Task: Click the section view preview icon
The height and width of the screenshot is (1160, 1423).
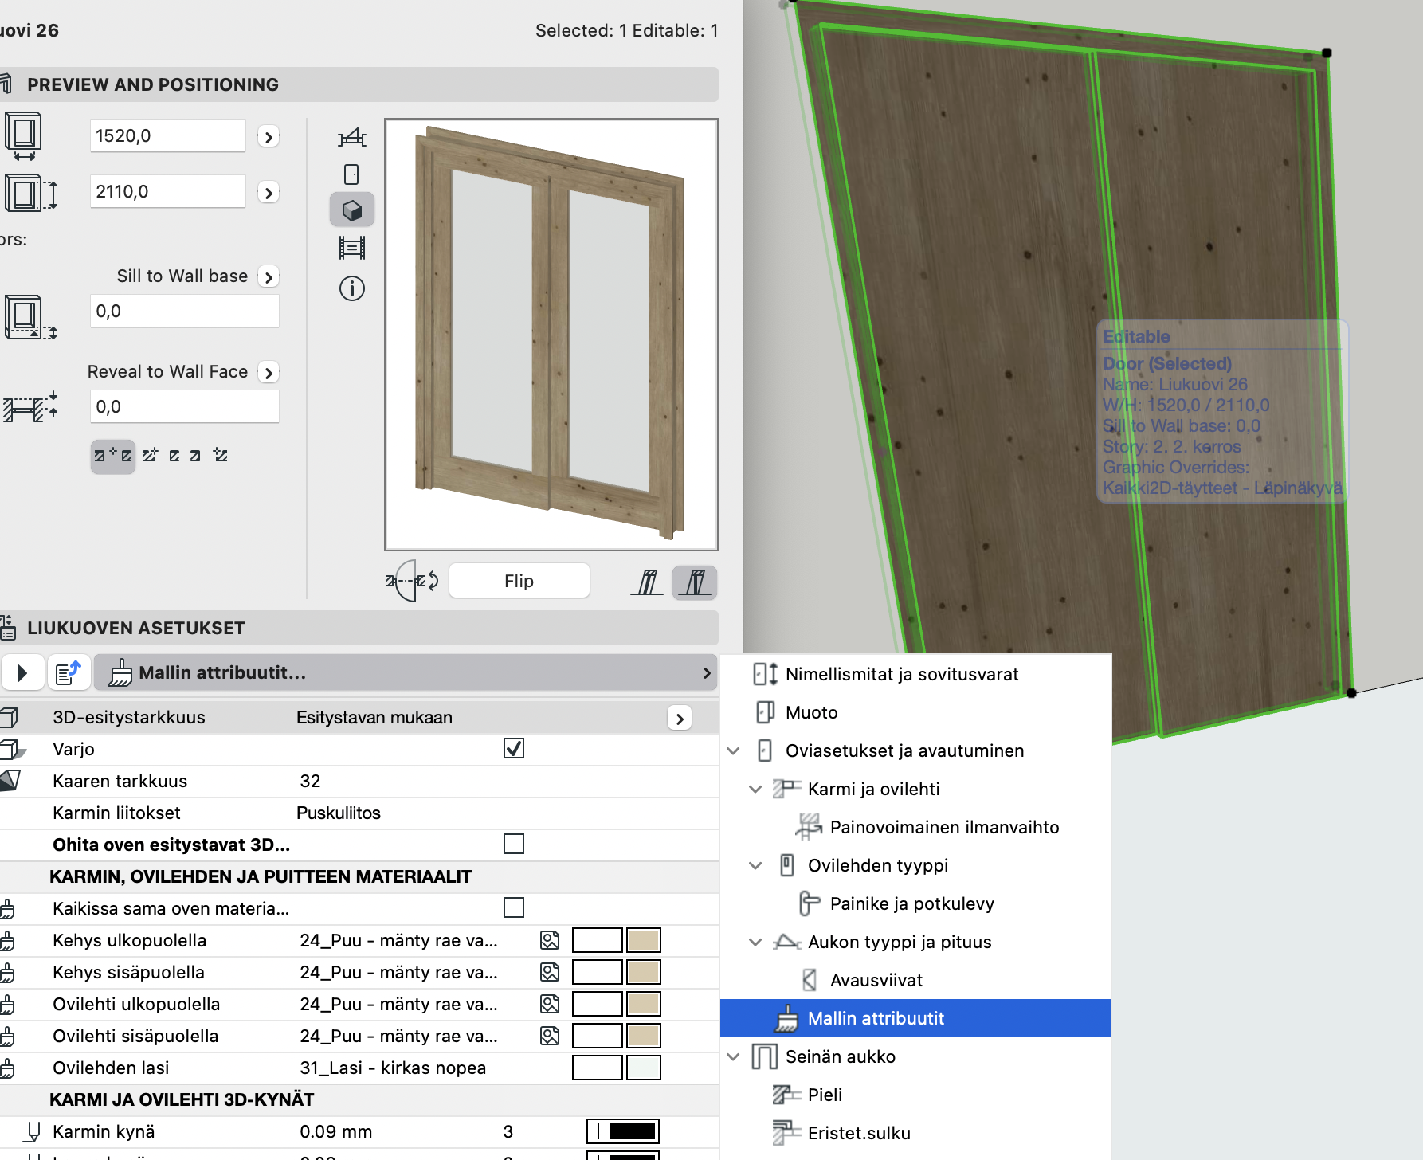Action: tap(351, 248)
